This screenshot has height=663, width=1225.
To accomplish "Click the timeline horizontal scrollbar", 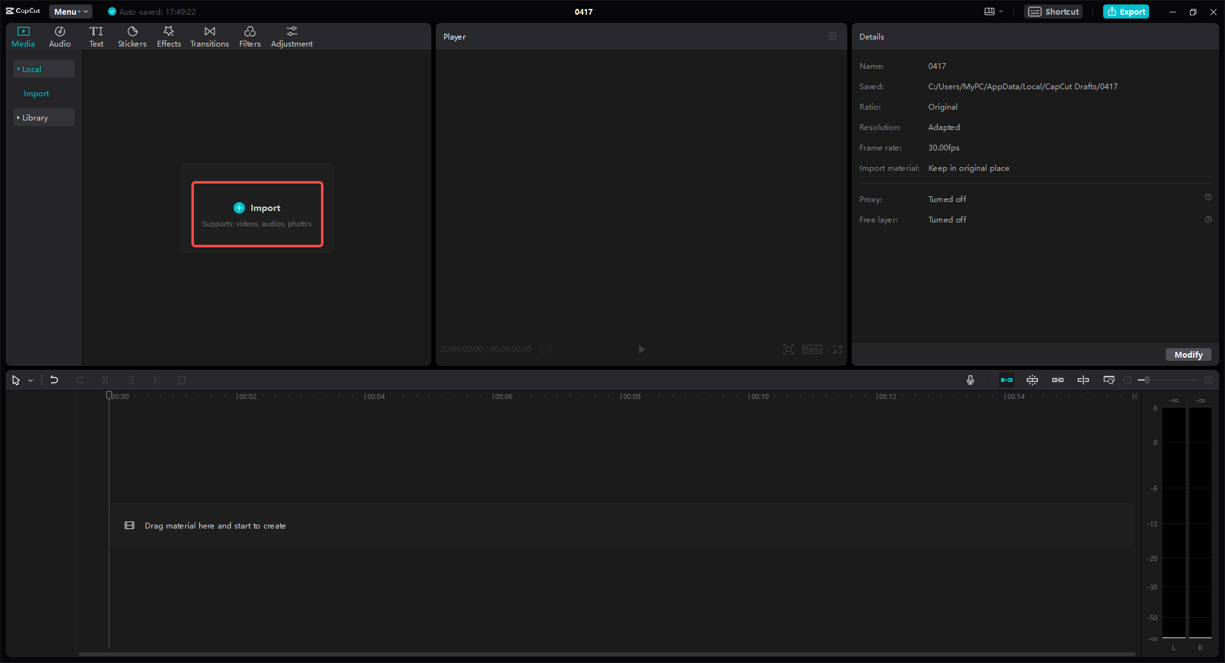I will coord(607,653).
